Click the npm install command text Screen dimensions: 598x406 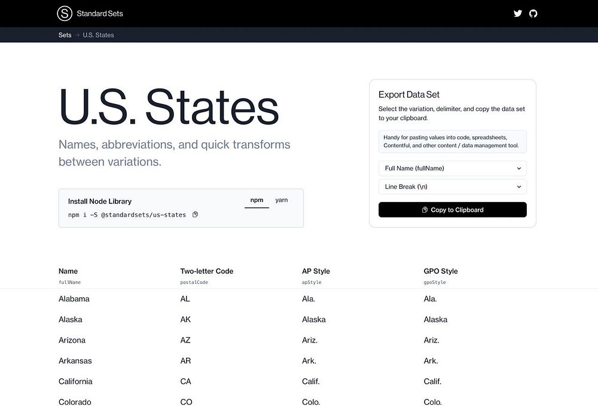pos(127,215)
